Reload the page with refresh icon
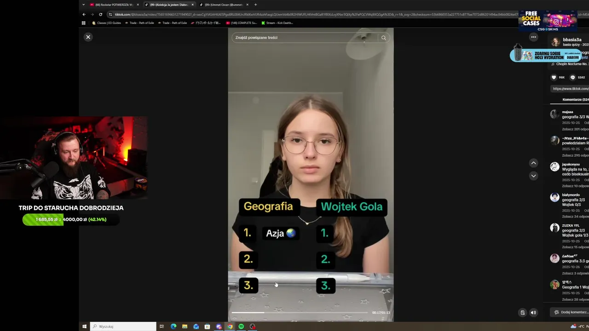This screenshot has width=589, height=331. point(100,14)
